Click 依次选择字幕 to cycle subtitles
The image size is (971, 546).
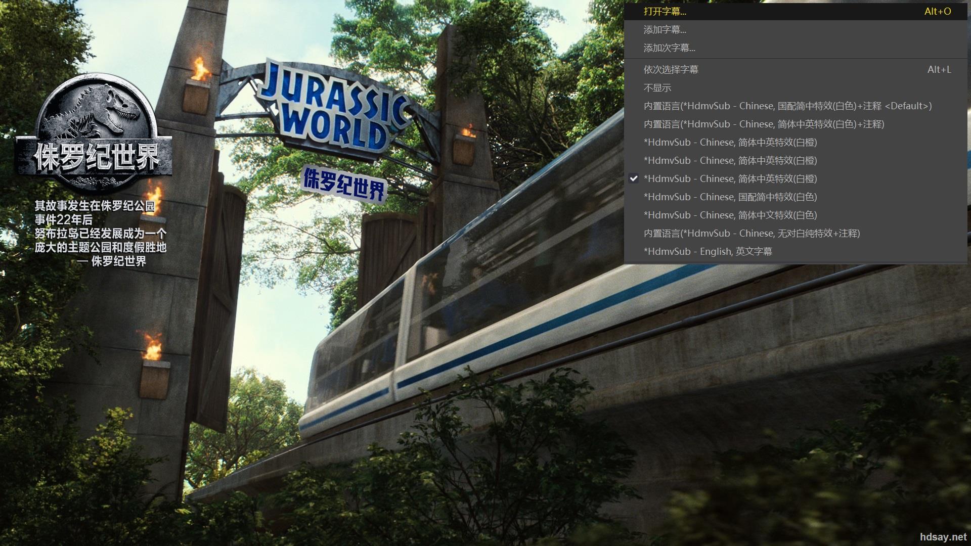pos(796,70)
